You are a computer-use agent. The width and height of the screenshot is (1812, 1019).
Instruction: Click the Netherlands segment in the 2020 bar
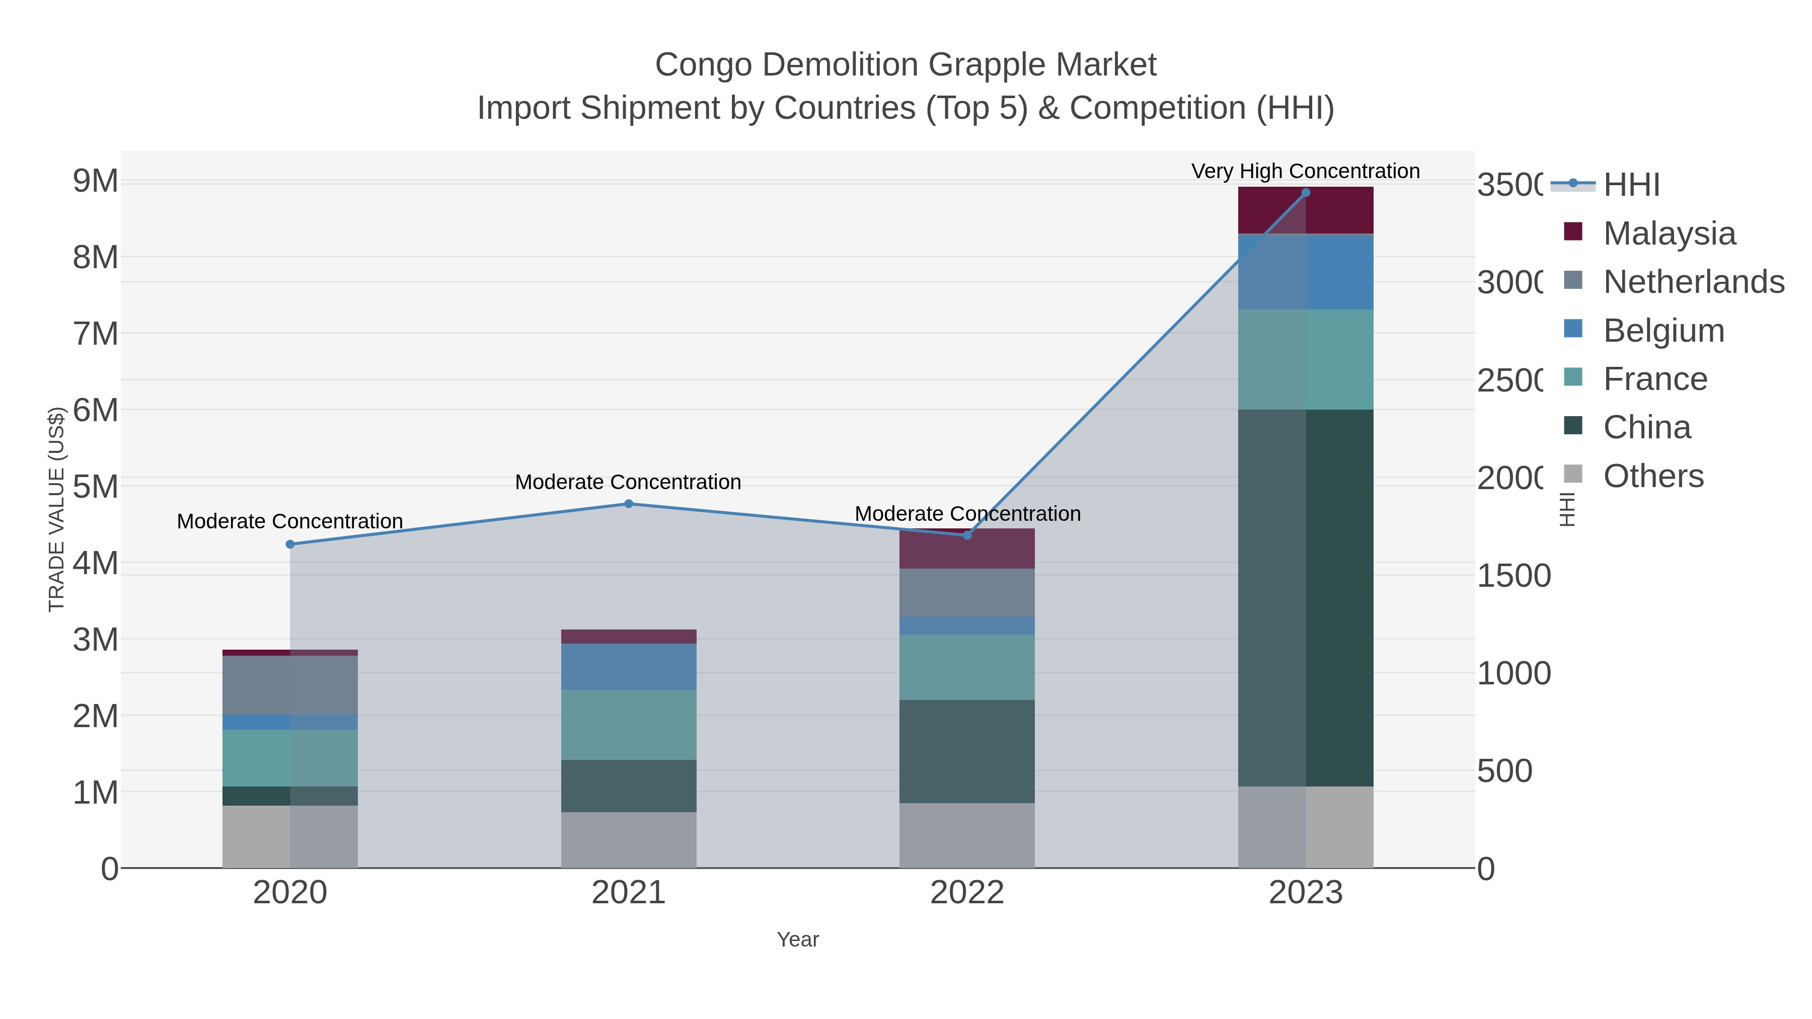[x=290, y=685]
